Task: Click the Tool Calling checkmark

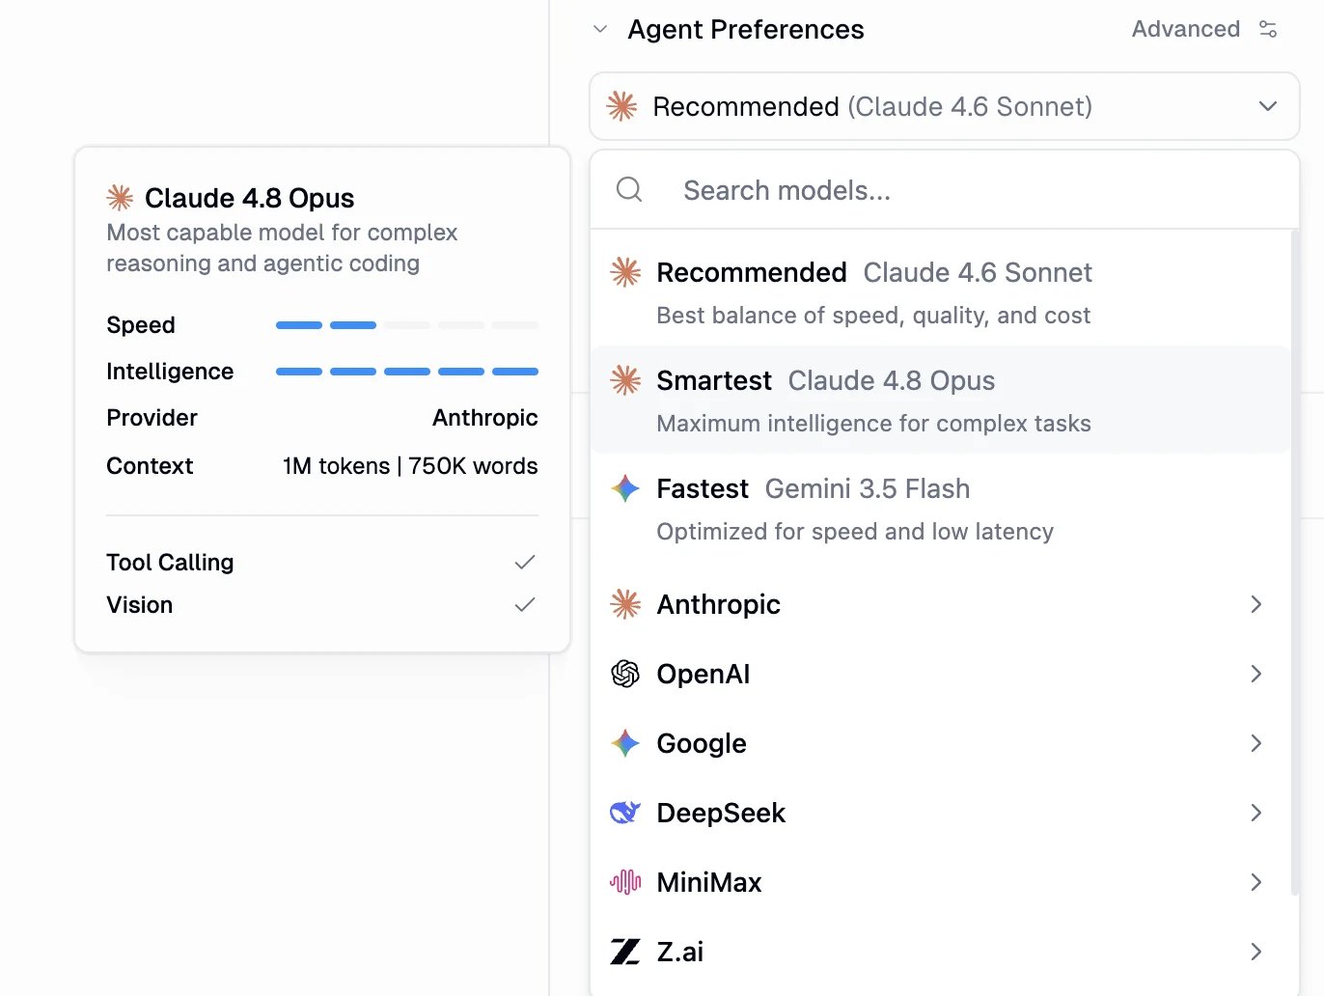Action: (x=525, y=562)
